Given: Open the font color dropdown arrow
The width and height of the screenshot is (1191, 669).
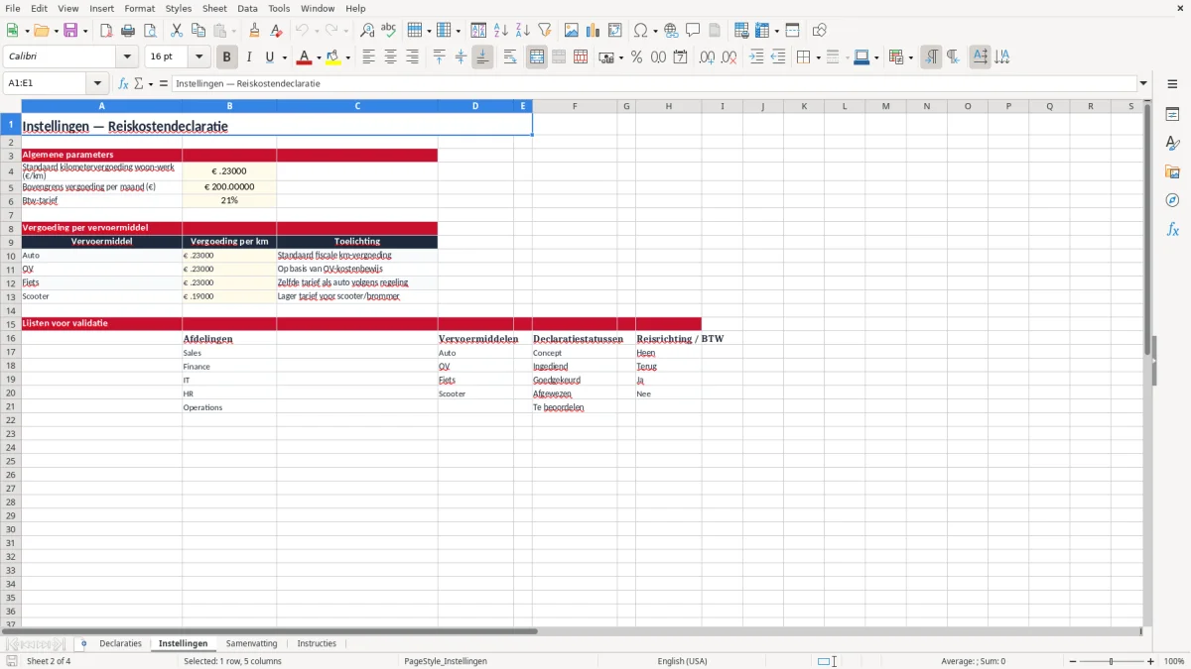Looking at the screenshot, I should pos(319,57).
